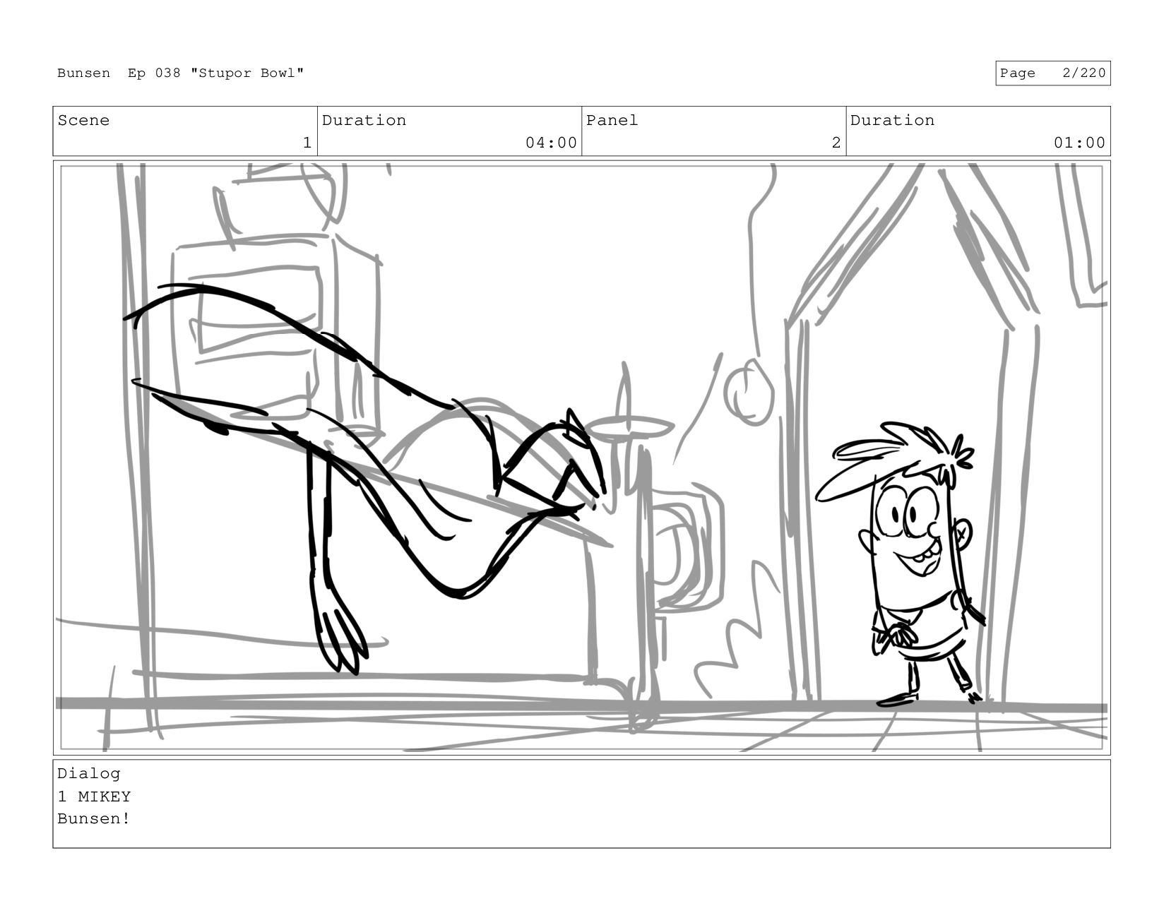
Task: Click the storyboard panel drawing
Action: pyautogui.click(x=581, y=458)
